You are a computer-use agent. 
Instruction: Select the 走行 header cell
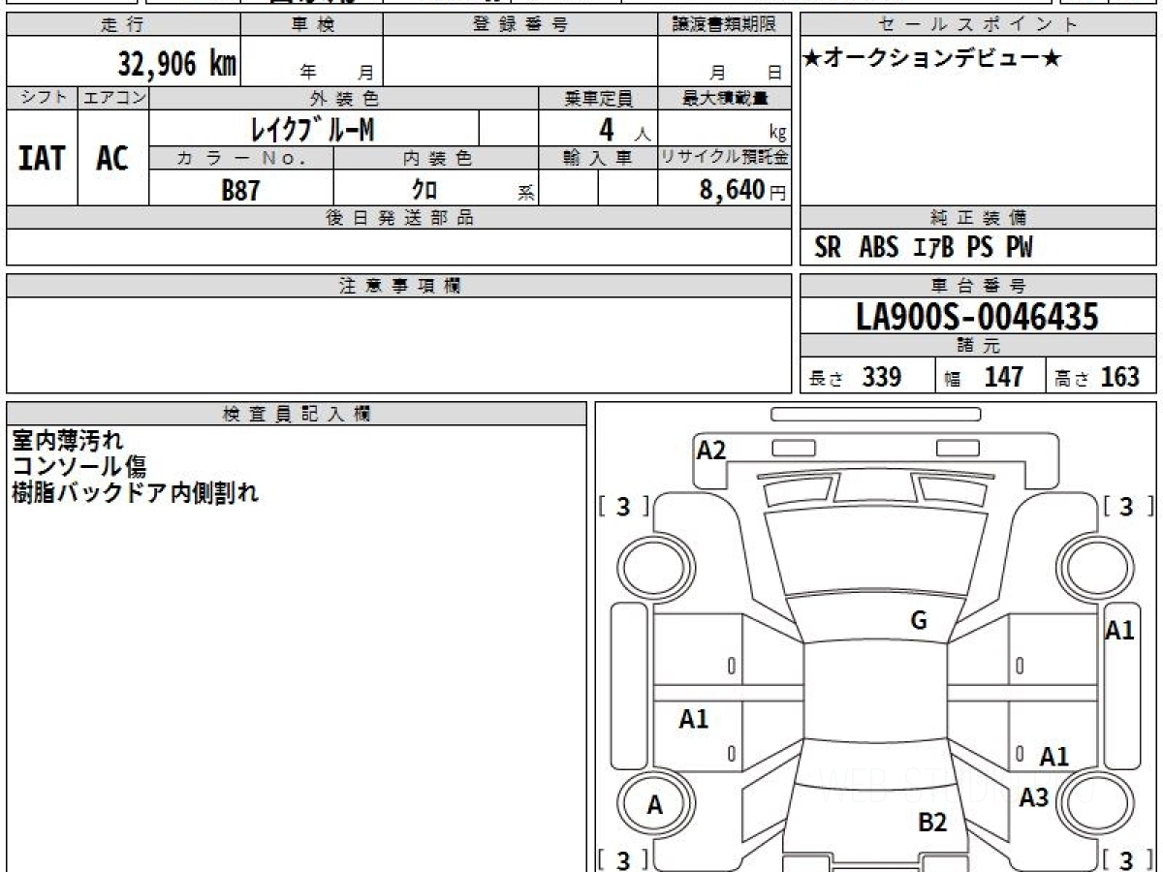(123, 25)
